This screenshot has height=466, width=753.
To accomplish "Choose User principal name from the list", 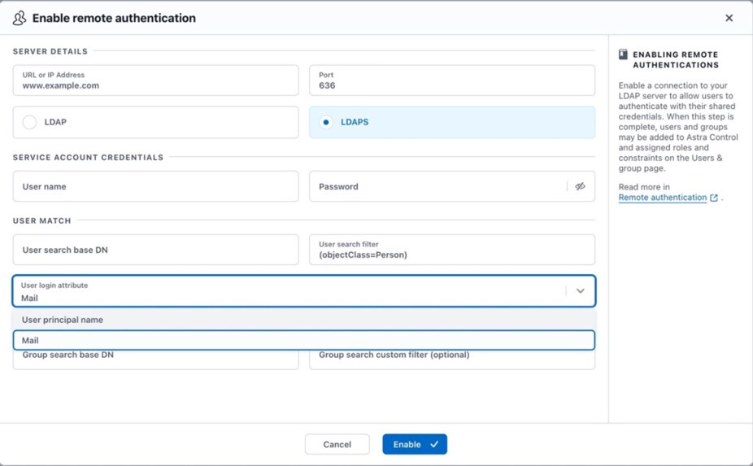I will (x=63, y=320).
